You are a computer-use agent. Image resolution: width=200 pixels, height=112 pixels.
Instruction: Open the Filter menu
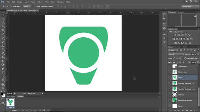47,2
